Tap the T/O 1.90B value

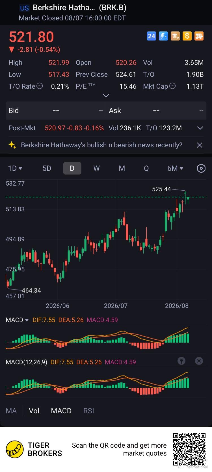(x=195, y=75)
